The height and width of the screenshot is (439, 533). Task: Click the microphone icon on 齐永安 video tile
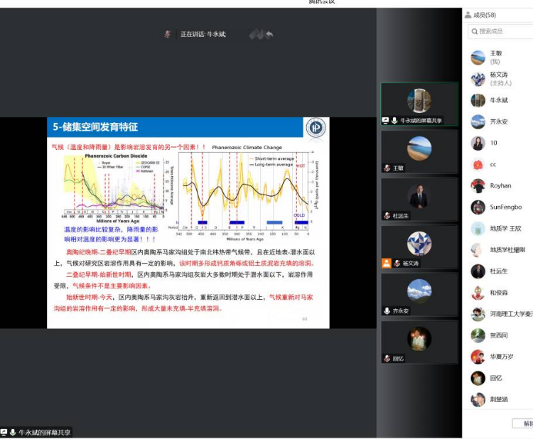pyautogui.click(x=387, y=310)
